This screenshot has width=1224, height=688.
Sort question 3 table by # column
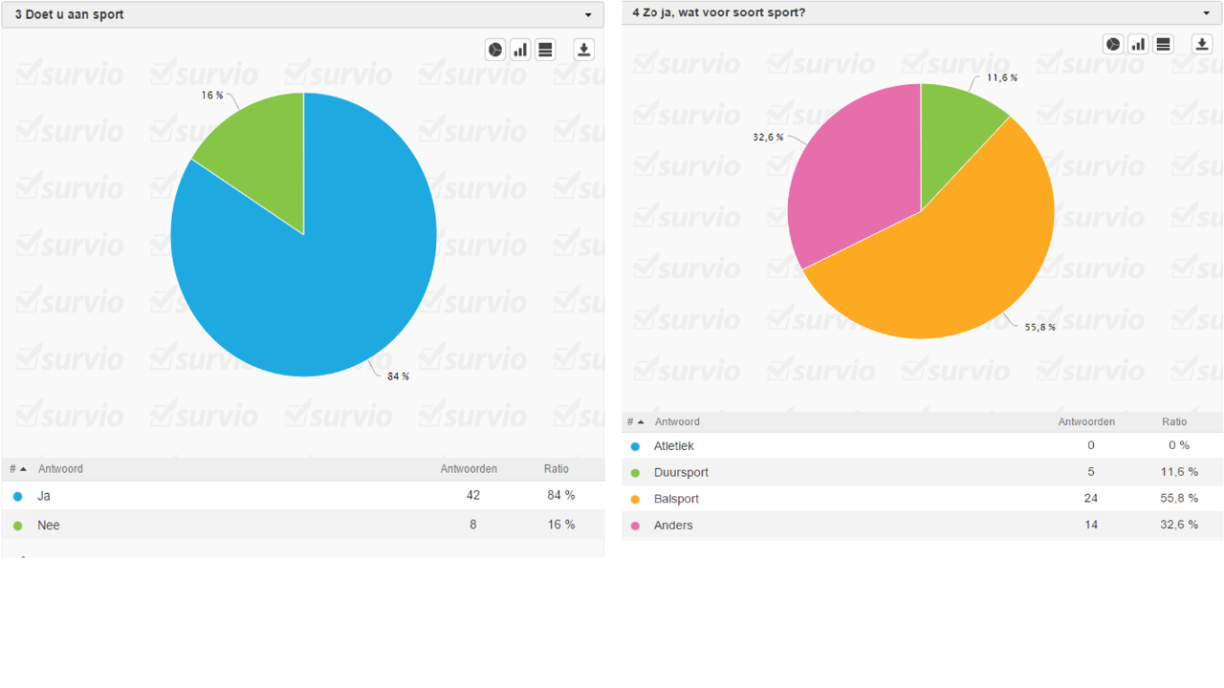tap(17, 469)
